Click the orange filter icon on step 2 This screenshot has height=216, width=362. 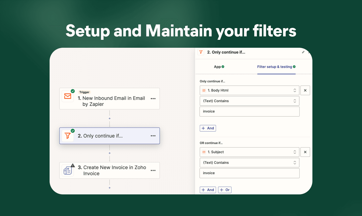pos(68,136)
